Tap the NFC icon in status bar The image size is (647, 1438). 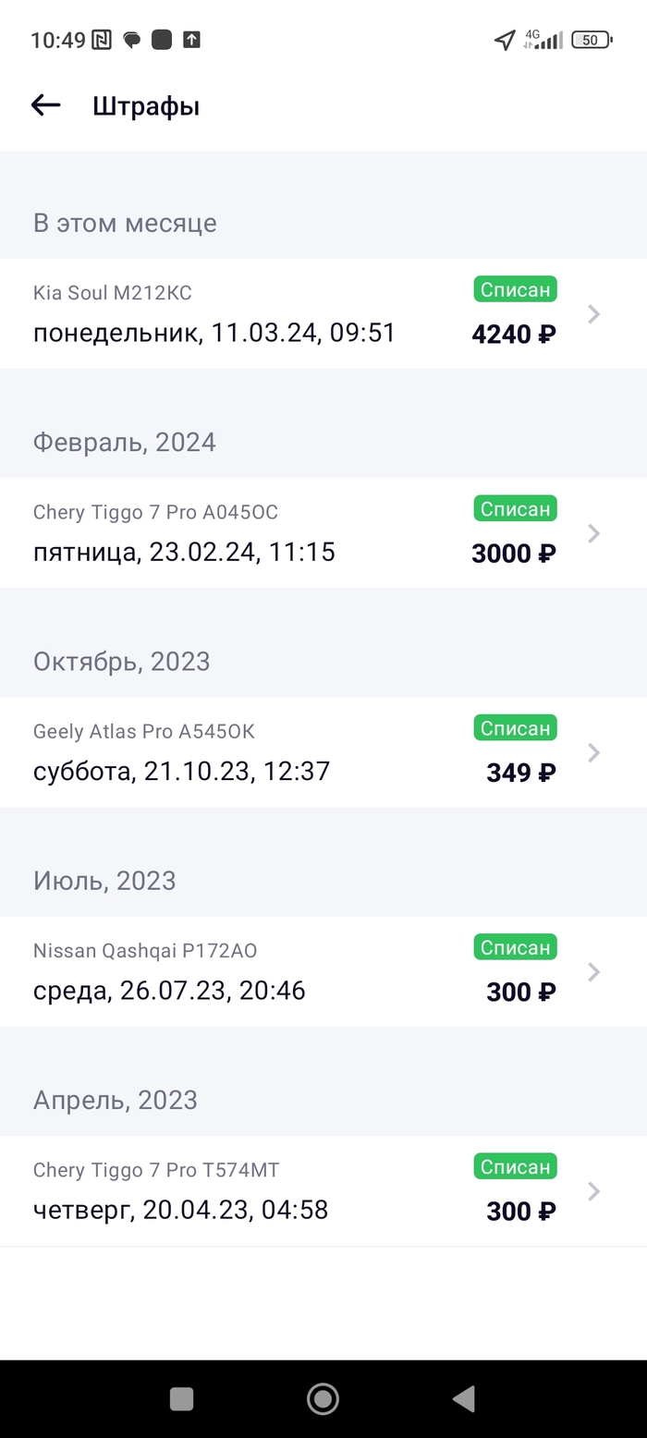(x=102, y=40)
